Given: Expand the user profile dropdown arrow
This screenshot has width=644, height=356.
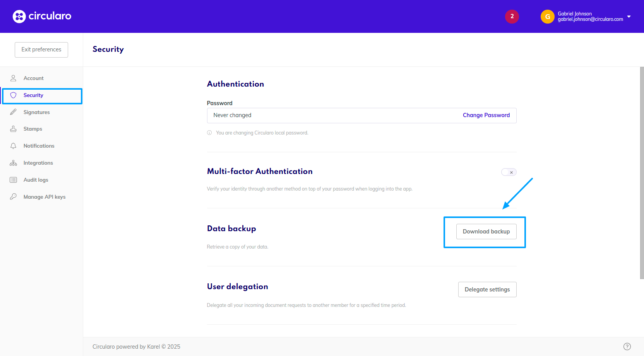Looking at the screenshot, I should point(629,17).
